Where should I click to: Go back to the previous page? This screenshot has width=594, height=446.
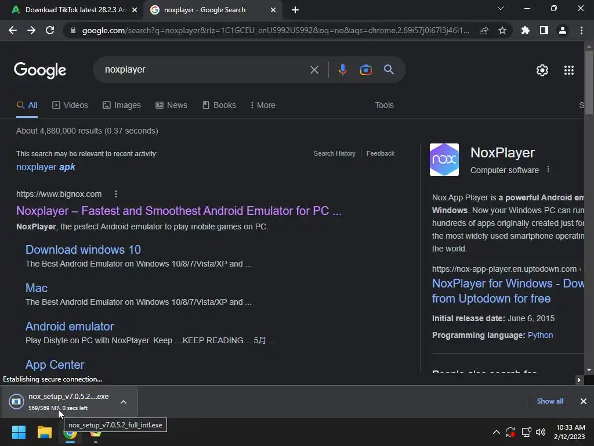point(13,30)
